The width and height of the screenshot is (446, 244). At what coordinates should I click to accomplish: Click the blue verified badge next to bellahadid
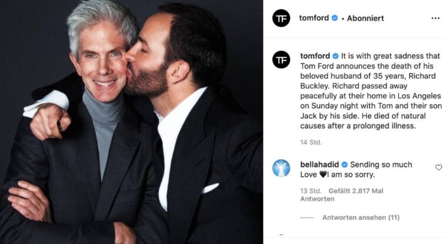click(344, 165)
